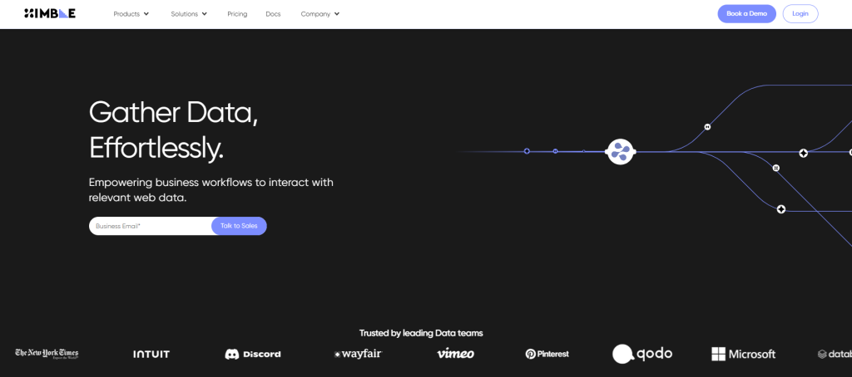Click the Pinterest logo
This screenshot has width=852, height=377.
(547, 354)
